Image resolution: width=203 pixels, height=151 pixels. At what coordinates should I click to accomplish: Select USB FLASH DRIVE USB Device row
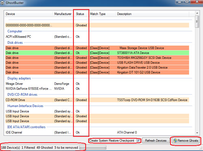pos(97,63)
